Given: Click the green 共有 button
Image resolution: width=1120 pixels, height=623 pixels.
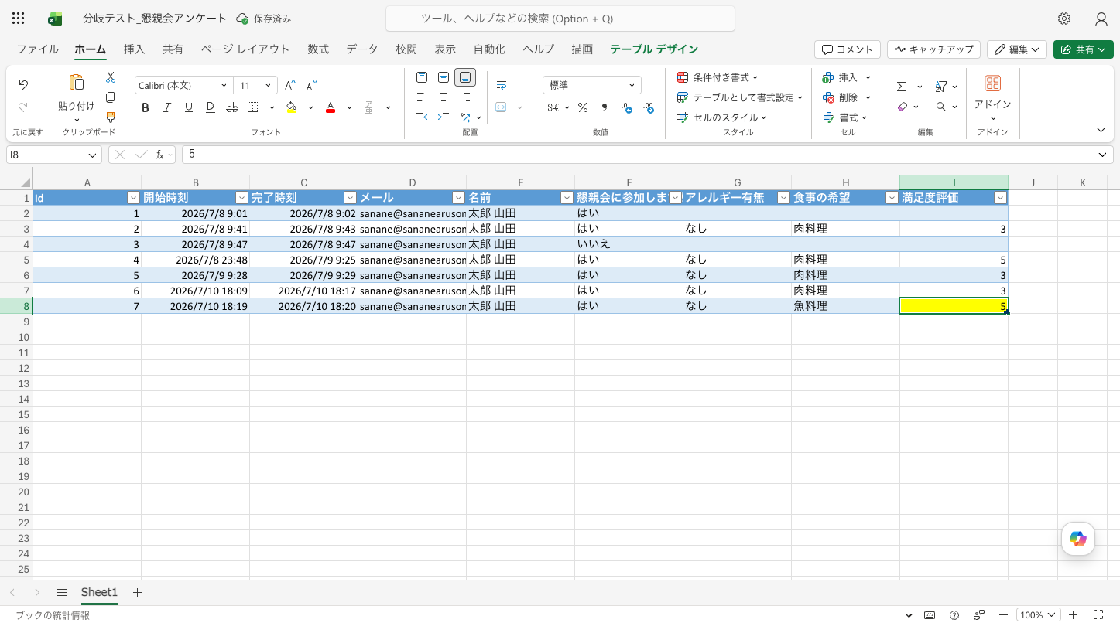Looking at the screenshot, I should (x=1082, y=49).
